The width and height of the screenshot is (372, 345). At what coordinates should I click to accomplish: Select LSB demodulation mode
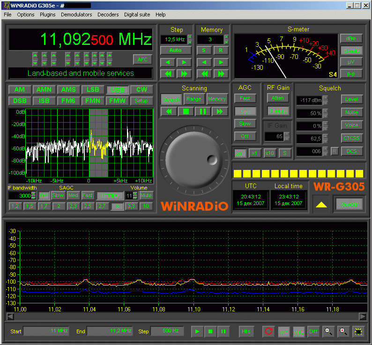pyautogui.click(x=93, y=89)
